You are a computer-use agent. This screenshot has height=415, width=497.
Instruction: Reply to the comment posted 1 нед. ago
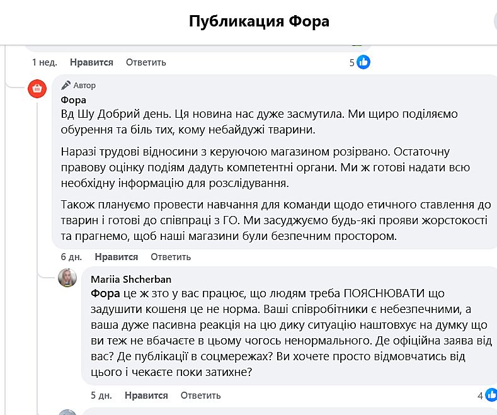coord(146,62)
